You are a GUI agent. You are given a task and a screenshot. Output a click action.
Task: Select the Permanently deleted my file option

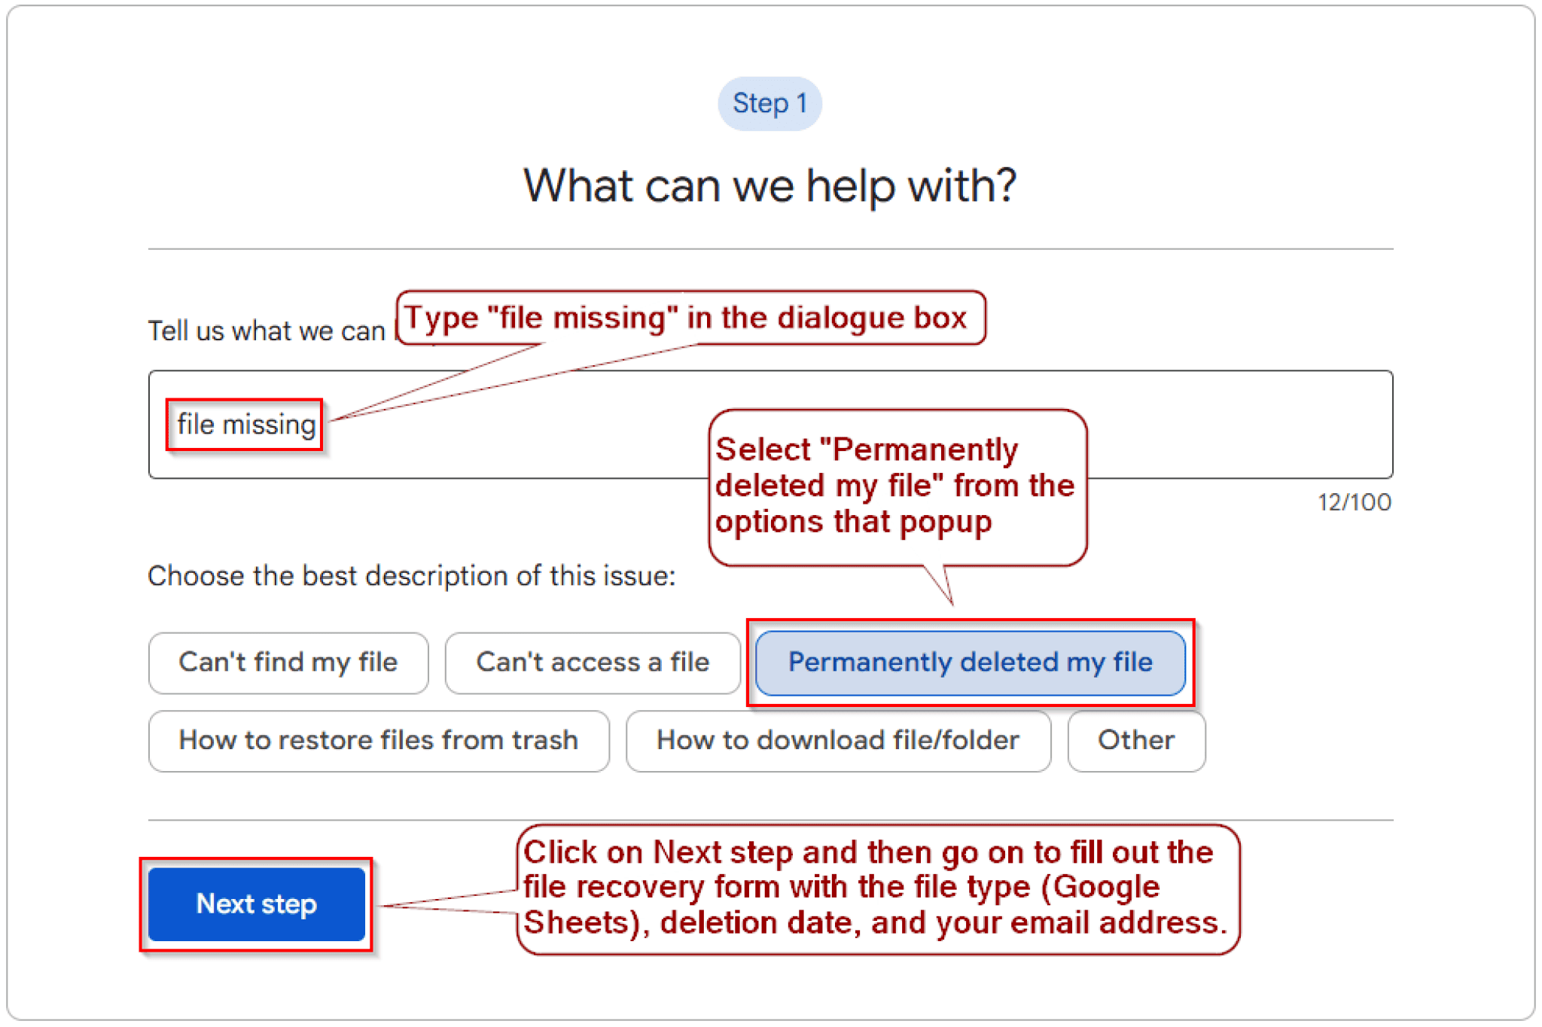[x=970, y=662]
